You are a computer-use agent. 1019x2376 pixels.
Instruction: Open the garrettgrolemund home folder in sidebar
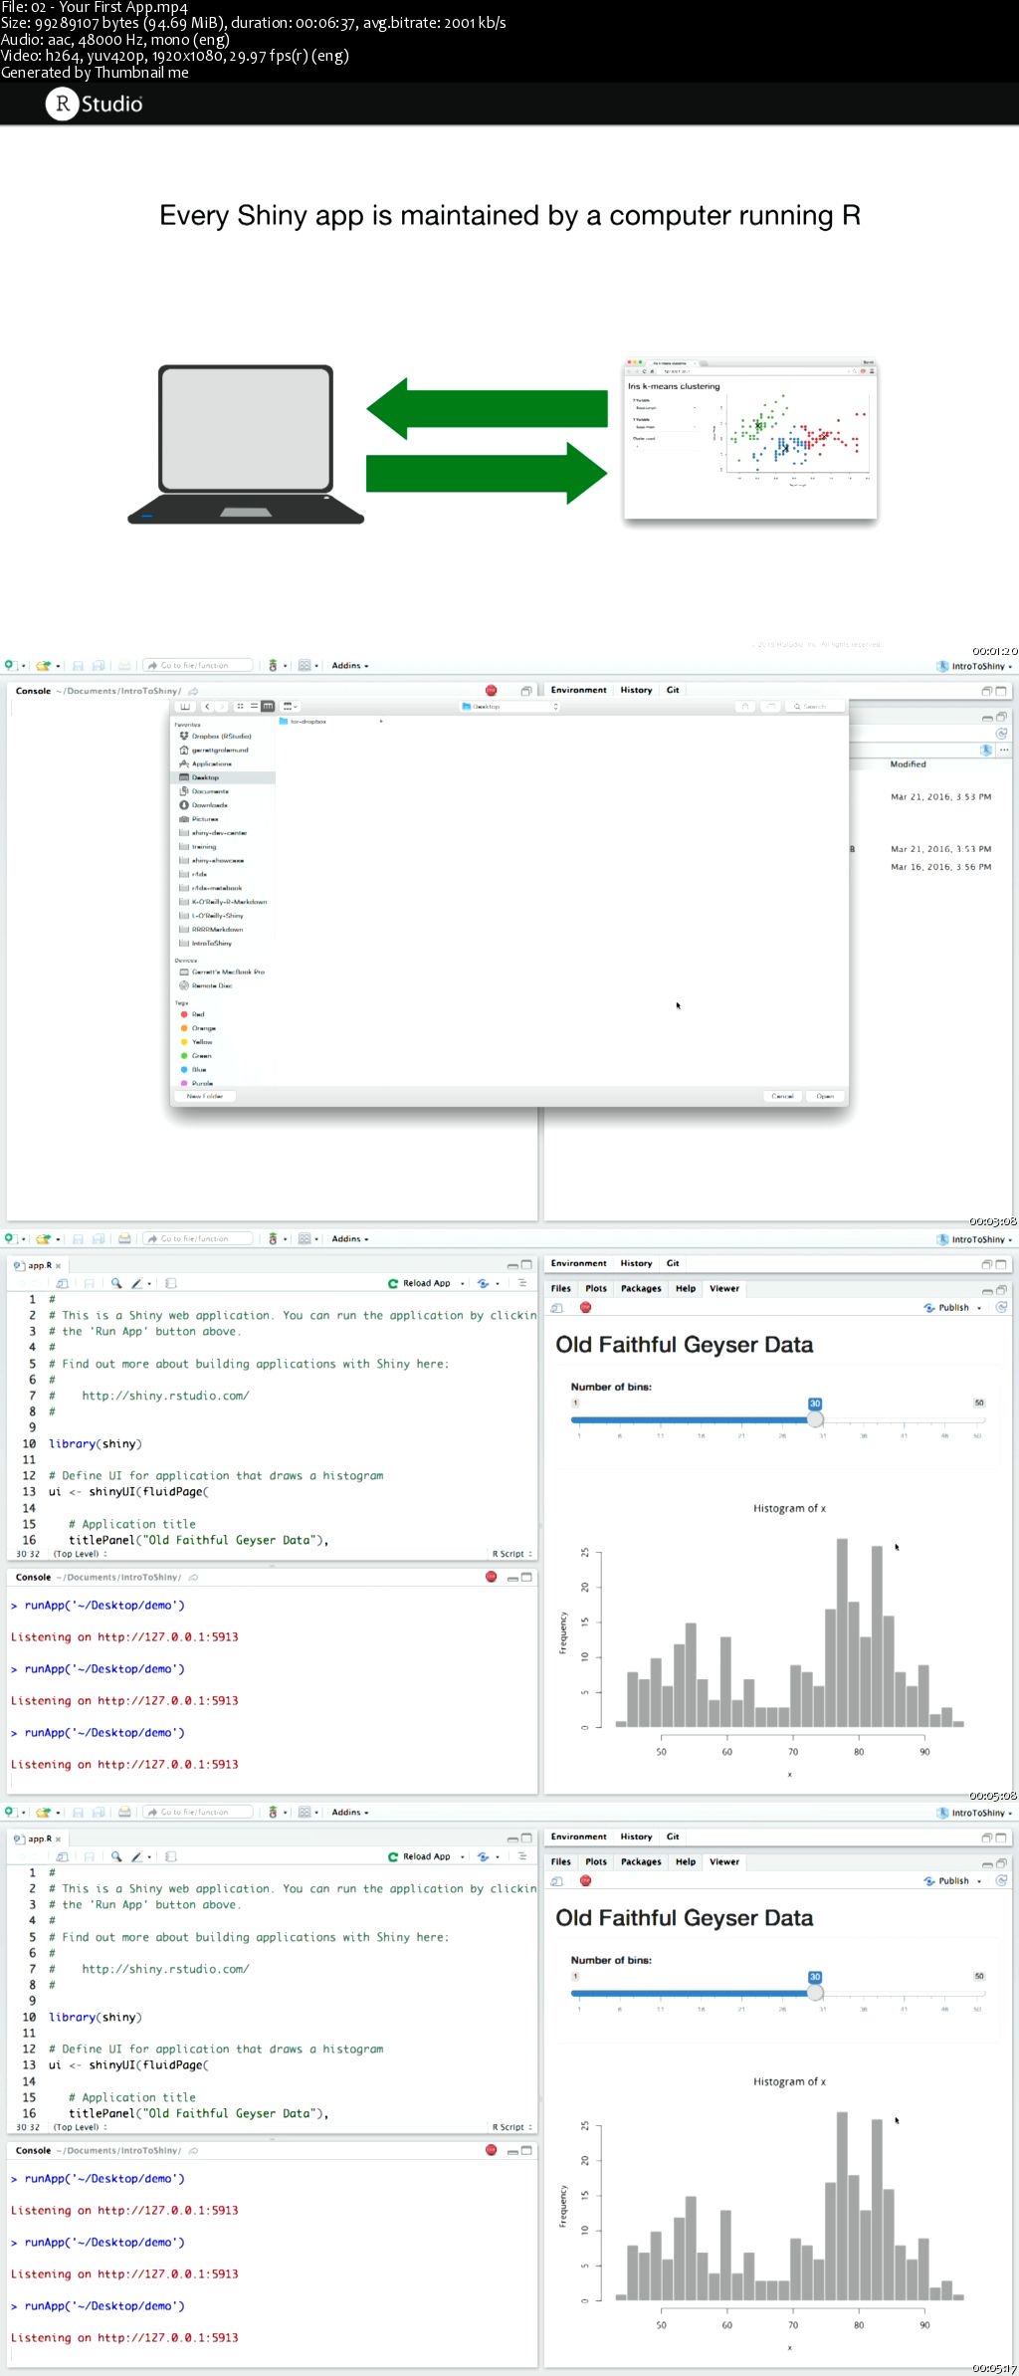(220, 750)
